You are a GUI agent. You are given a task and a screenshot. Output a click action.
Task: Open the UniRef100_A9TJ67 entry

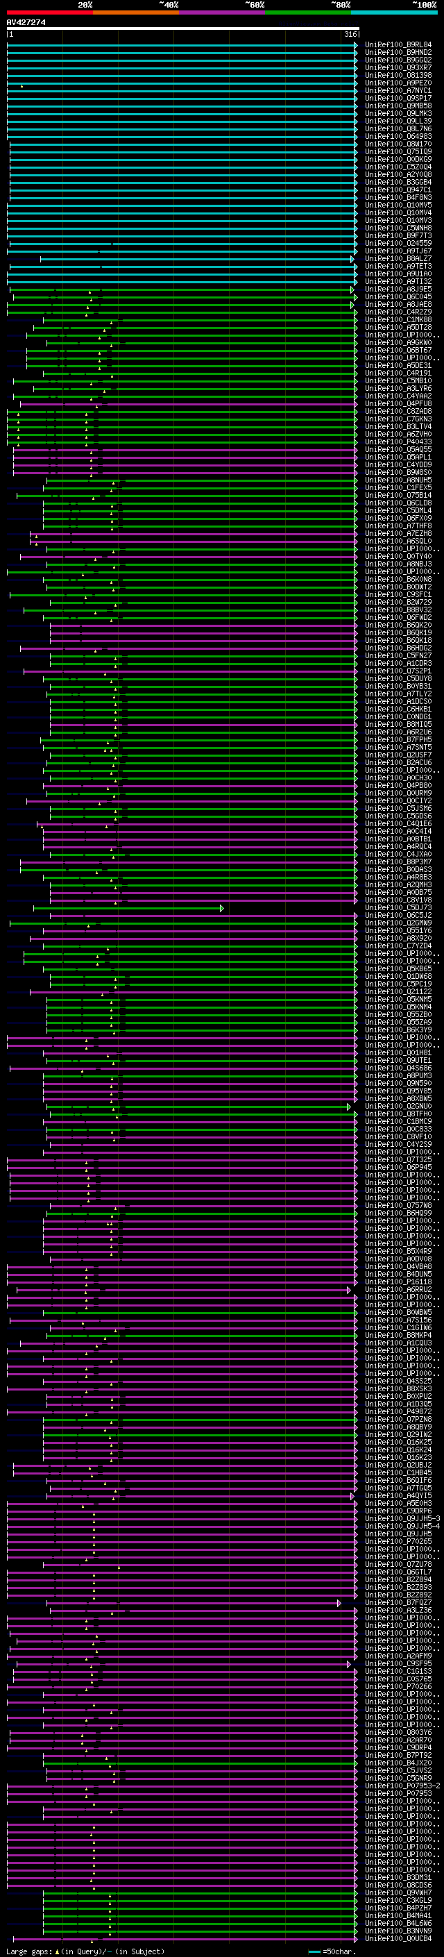click(398, 251)
